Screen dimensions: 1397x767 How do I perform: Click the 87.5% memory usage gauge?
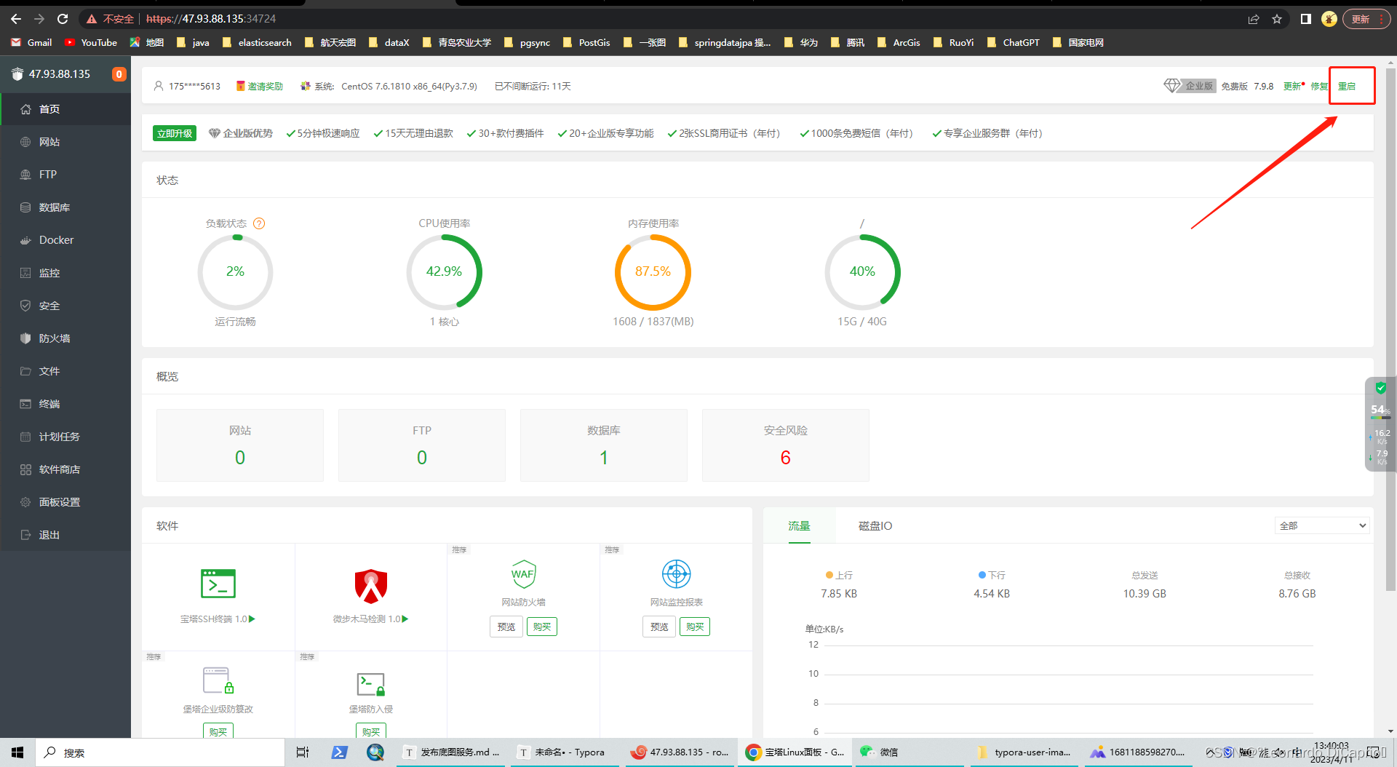[653, 272]
